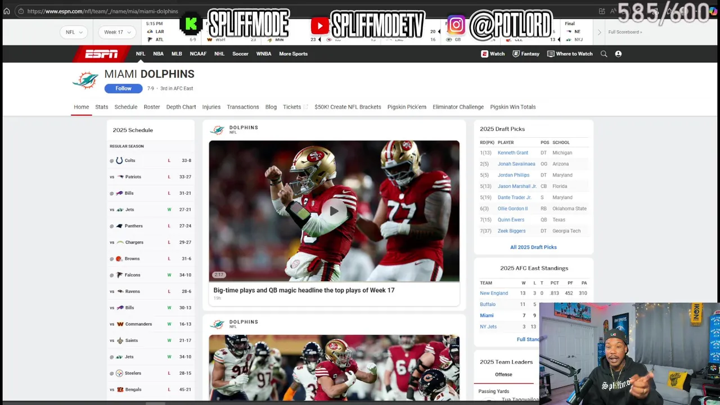Open the NBA menu in navigation bar
720x405 pixels.
click(159, 54)
